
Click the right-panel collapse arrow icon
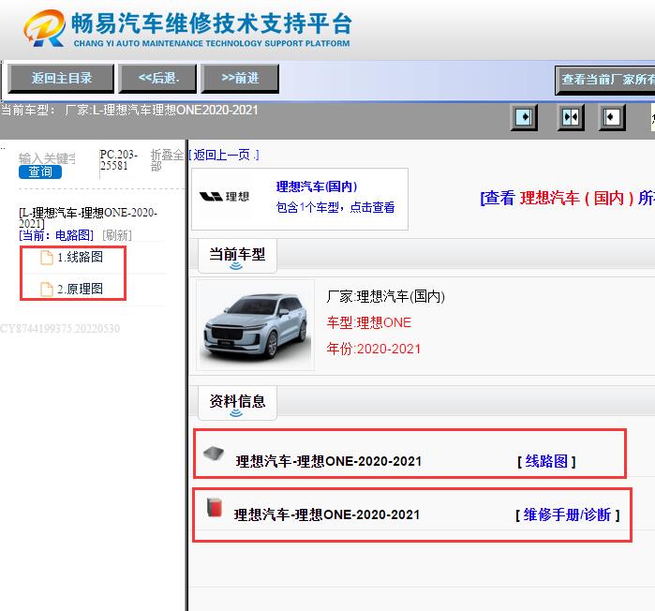click(612, 117)
